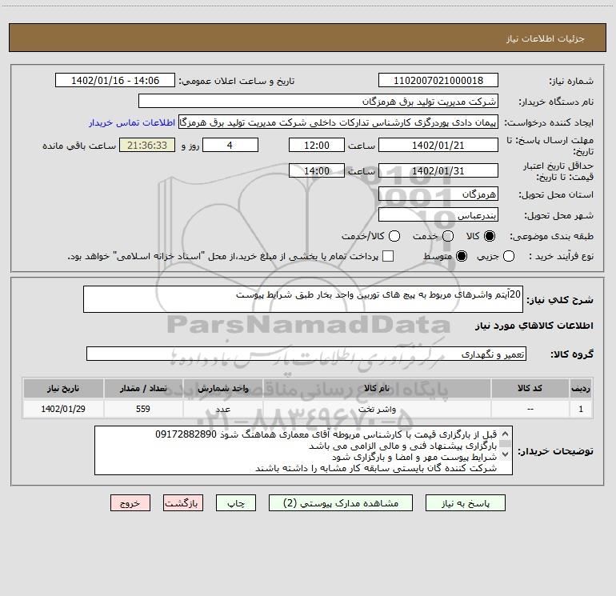Select the خدمت radio button
The image size is (616, 596).
(x=448, y=236)
